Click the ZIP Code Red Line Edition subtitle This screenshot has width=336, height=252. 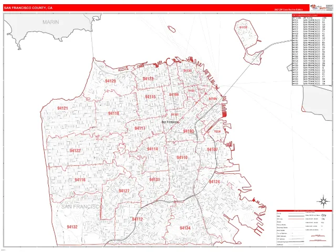pos(288,10)
